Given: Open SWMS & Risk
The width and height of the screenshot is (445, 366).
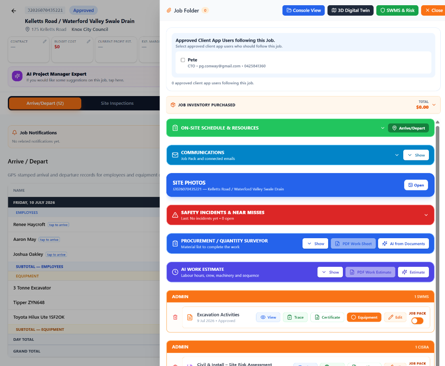Looking at the screenshot, I should pos(397,10).
